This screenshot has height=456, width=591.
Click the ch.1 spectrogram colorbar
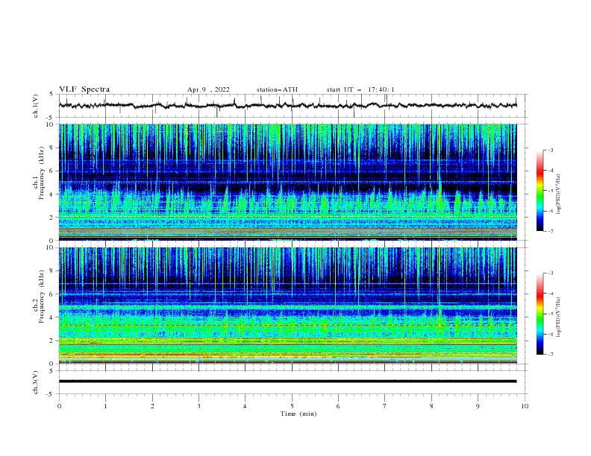540,191
